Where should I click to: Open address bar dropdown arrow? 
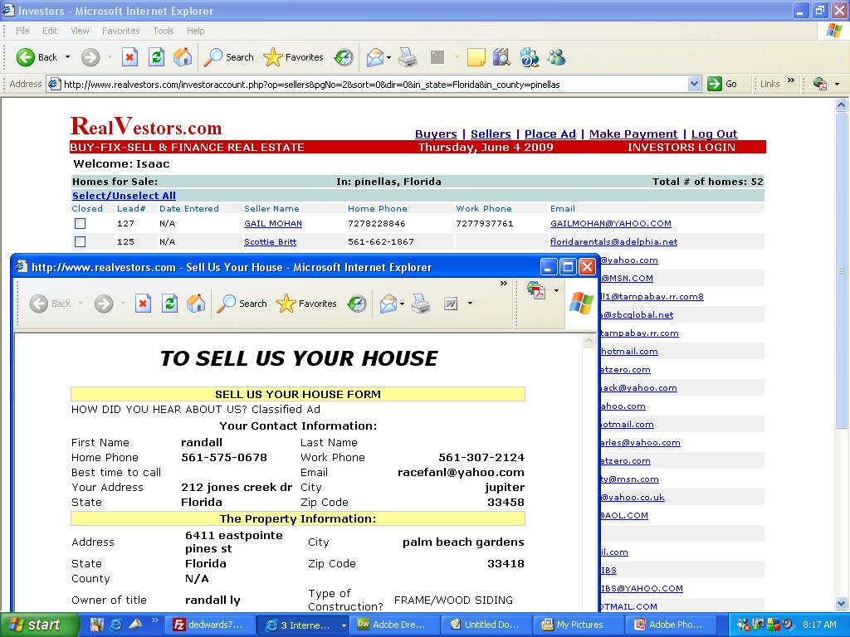tap(694, 84)
